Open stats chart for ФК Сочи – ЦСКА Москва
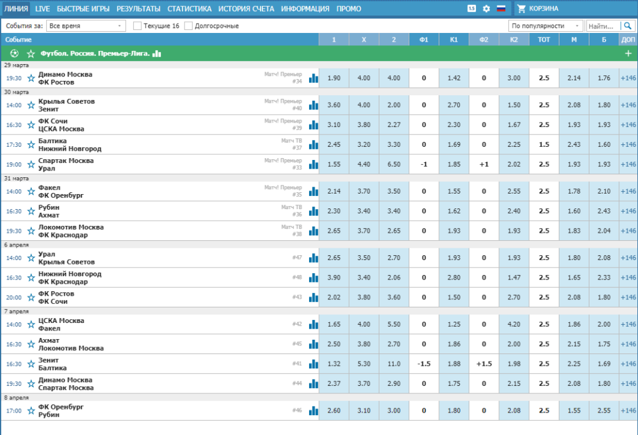638x435 pixels. coord(313,125)
